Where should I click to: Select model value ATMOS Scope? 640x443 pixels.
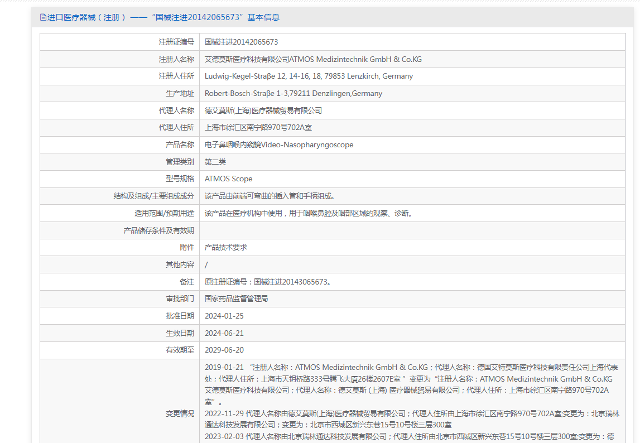coord(228,179)
